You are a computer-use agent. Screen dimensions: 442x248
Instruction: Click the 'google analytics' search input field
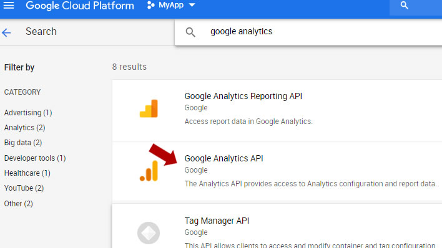pyautogui.click(x=308, y=32)
